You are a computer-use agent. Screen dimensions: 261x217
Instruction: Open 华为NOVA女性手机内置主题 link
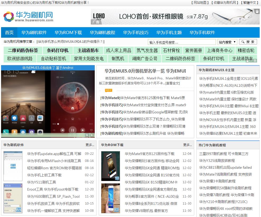coord(227,120)
